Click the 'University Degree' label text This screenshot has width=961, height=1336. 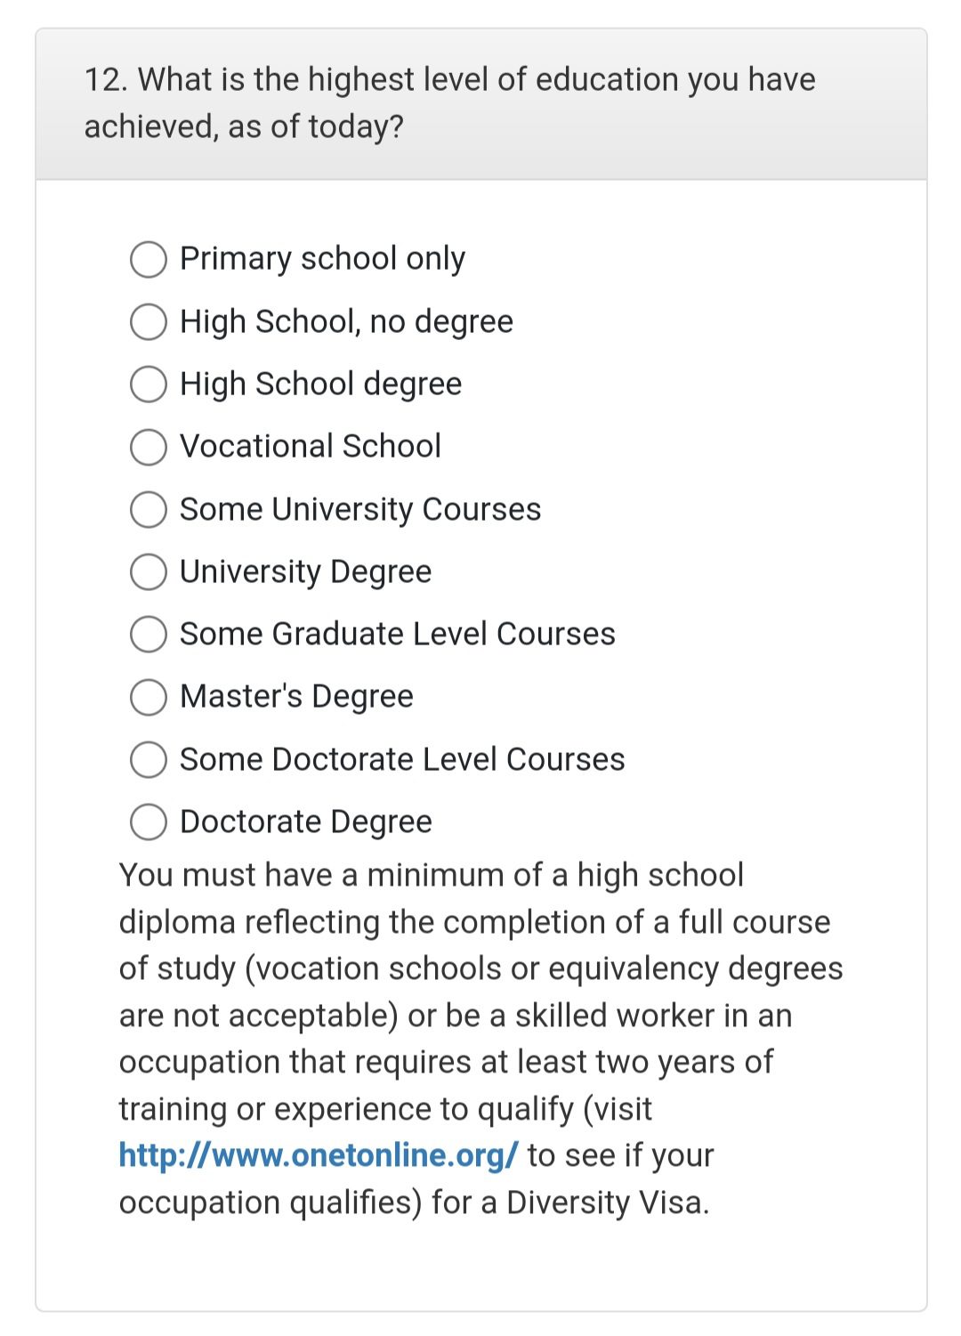(305, 572)
